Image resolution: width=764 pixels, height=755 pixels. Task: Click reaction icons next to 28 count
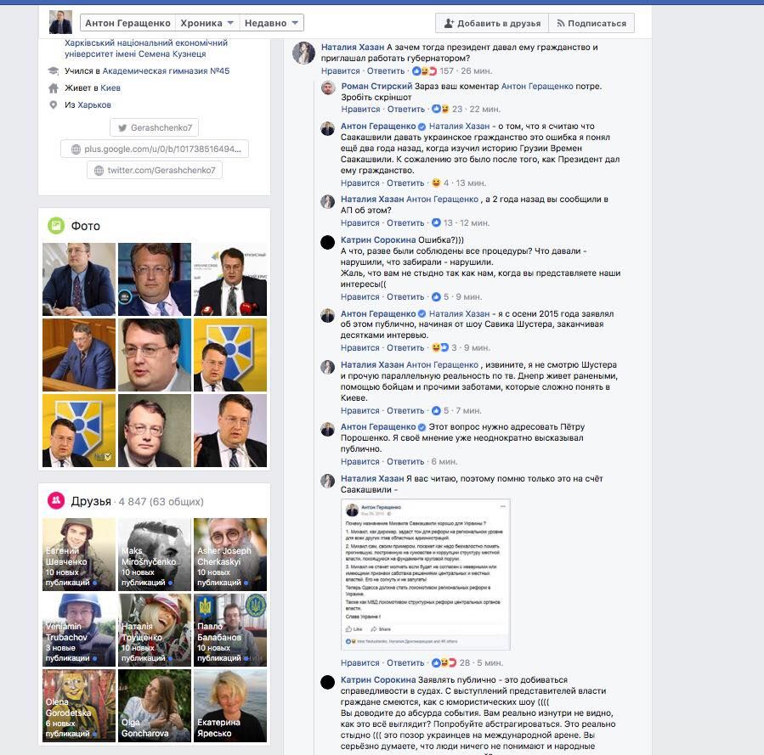pyautogui.click(x=444, y=663)
